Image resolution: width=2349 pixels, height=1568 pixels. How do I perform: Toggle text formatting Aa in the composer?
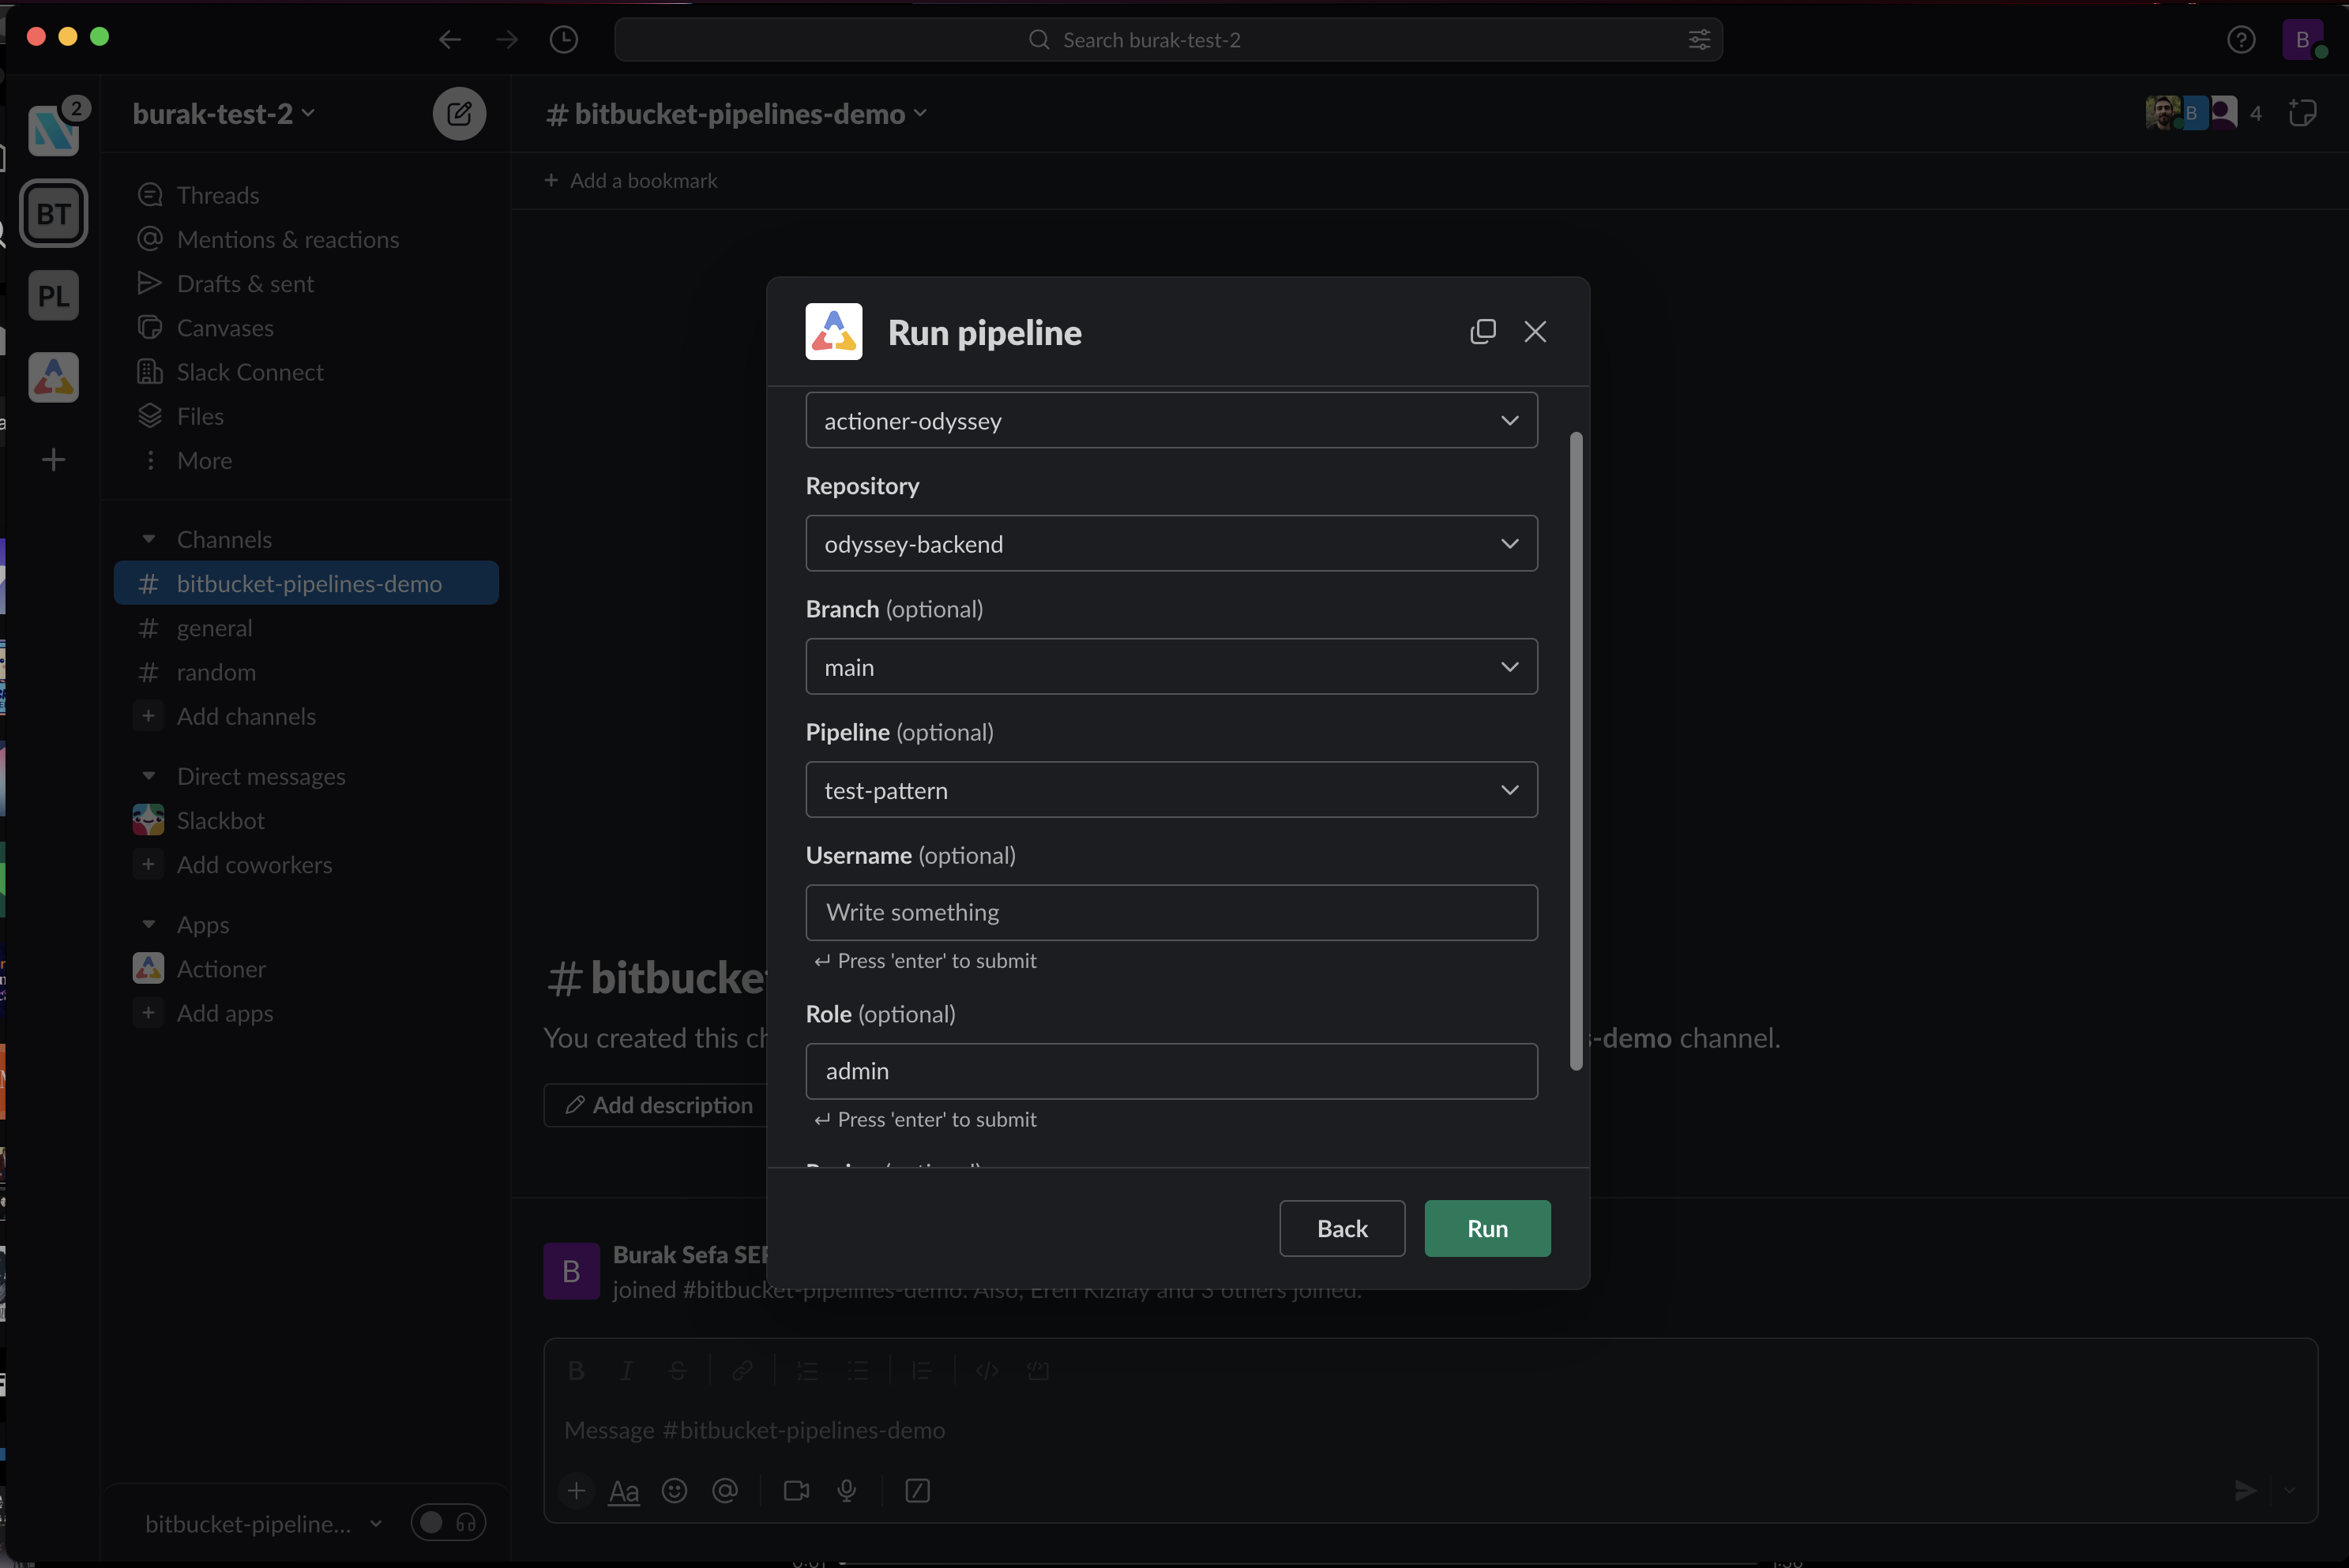[x=624, y=1491]
